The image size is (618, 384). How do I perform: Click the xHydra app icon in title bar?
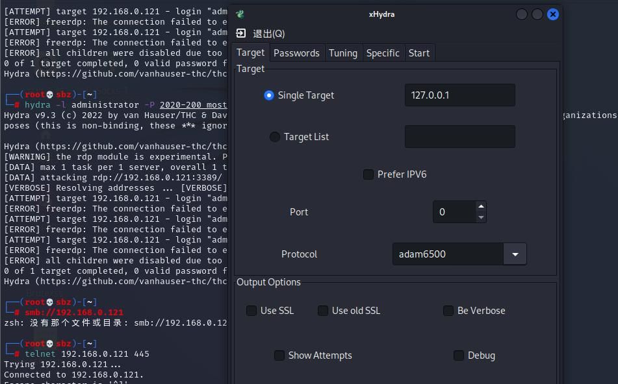240,14
